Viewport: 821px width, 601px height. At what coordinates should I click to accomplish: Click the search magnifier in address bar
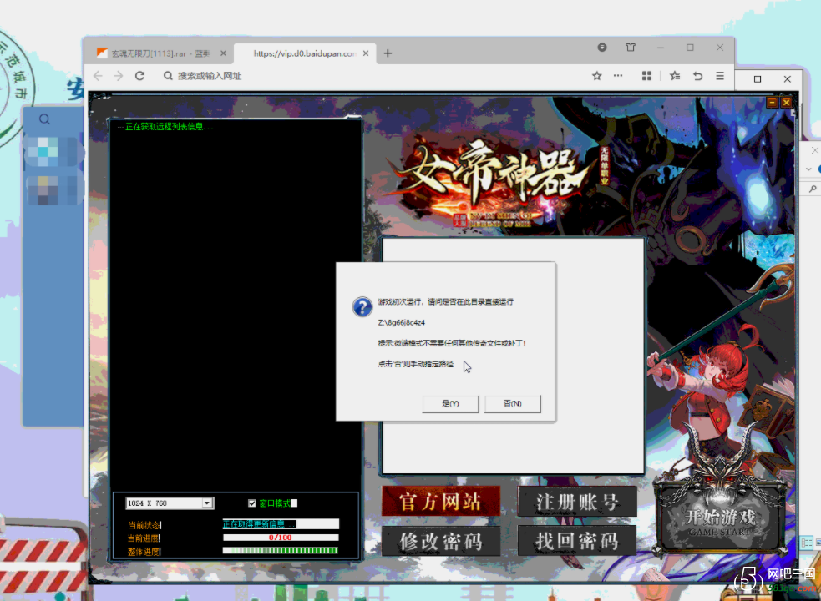click(x=168, y=76)
